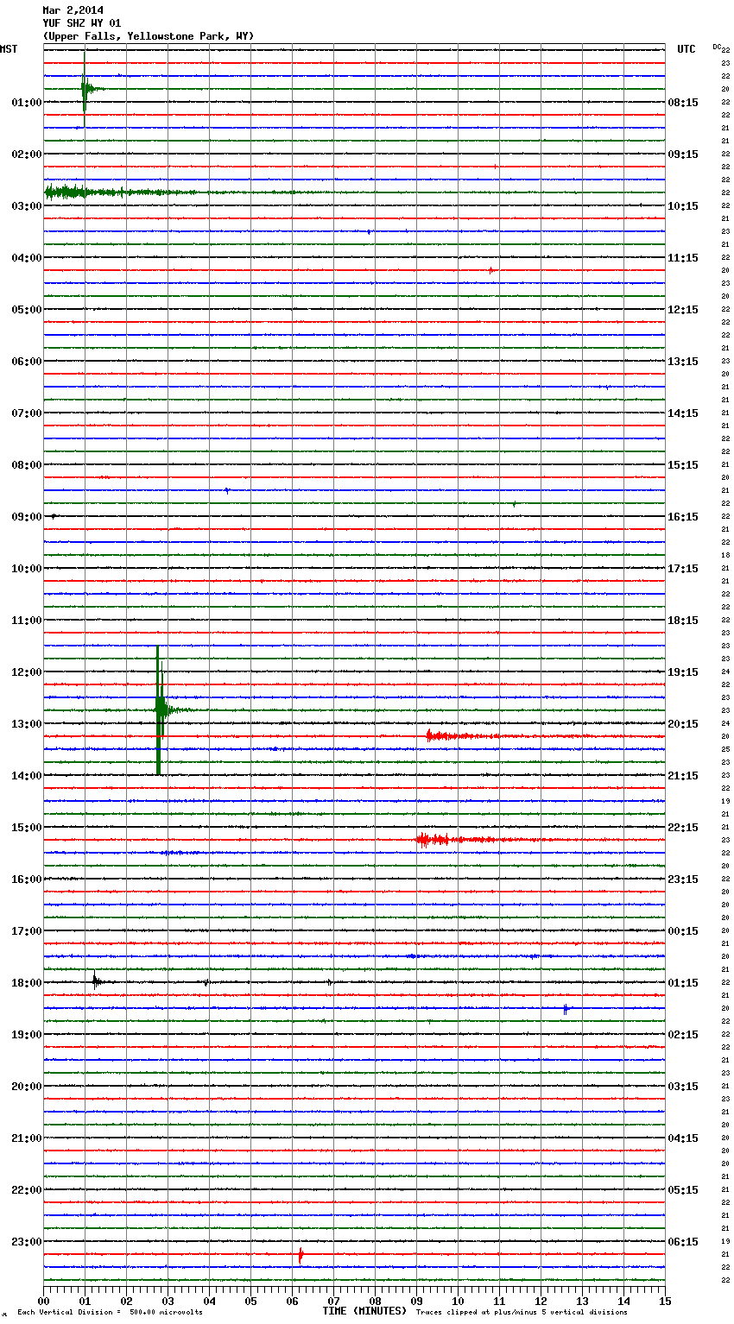Click the "04:15" UTC time label

click(x=683, y=1138)
